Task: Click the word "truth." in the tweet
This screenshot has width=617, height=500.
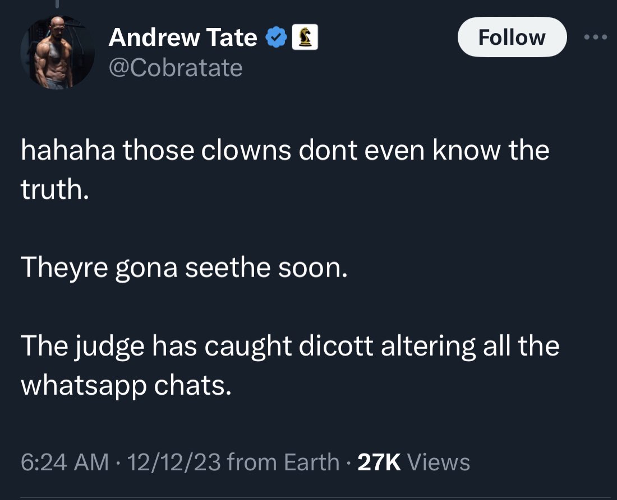Action: click(x=55, y=190)
